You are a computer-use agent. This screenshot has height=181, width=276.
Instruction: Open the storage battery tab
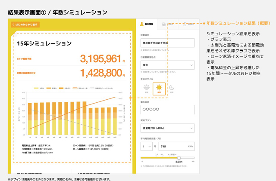click(188, 24)
